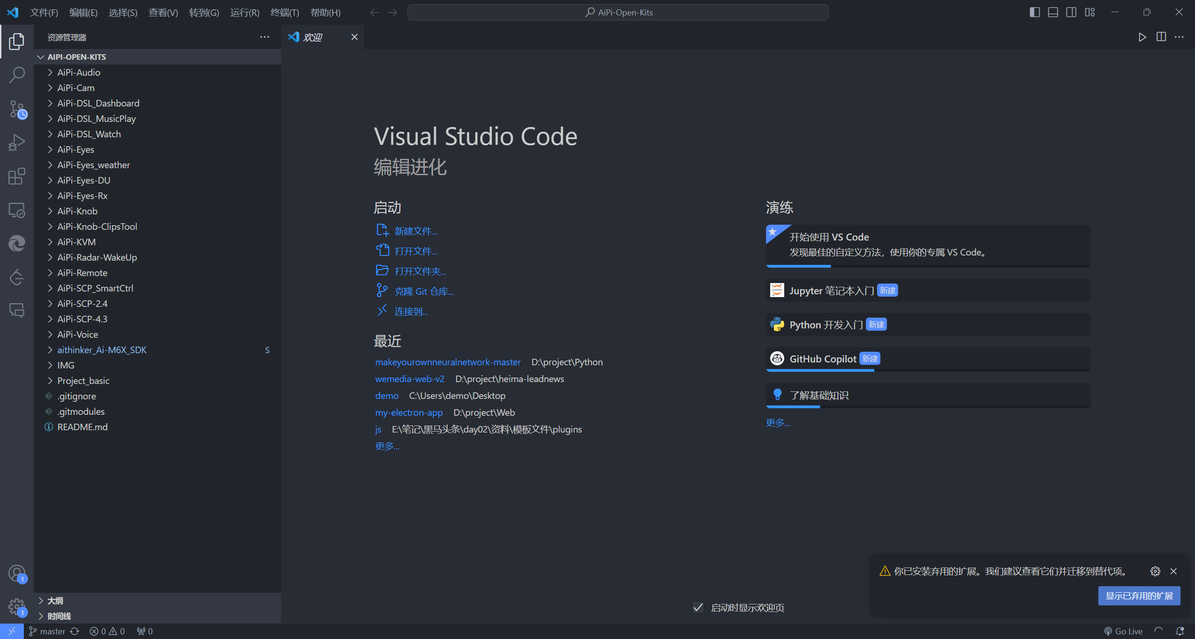
Task: Open Run and Debug view icon
Action: click(17, 142)
